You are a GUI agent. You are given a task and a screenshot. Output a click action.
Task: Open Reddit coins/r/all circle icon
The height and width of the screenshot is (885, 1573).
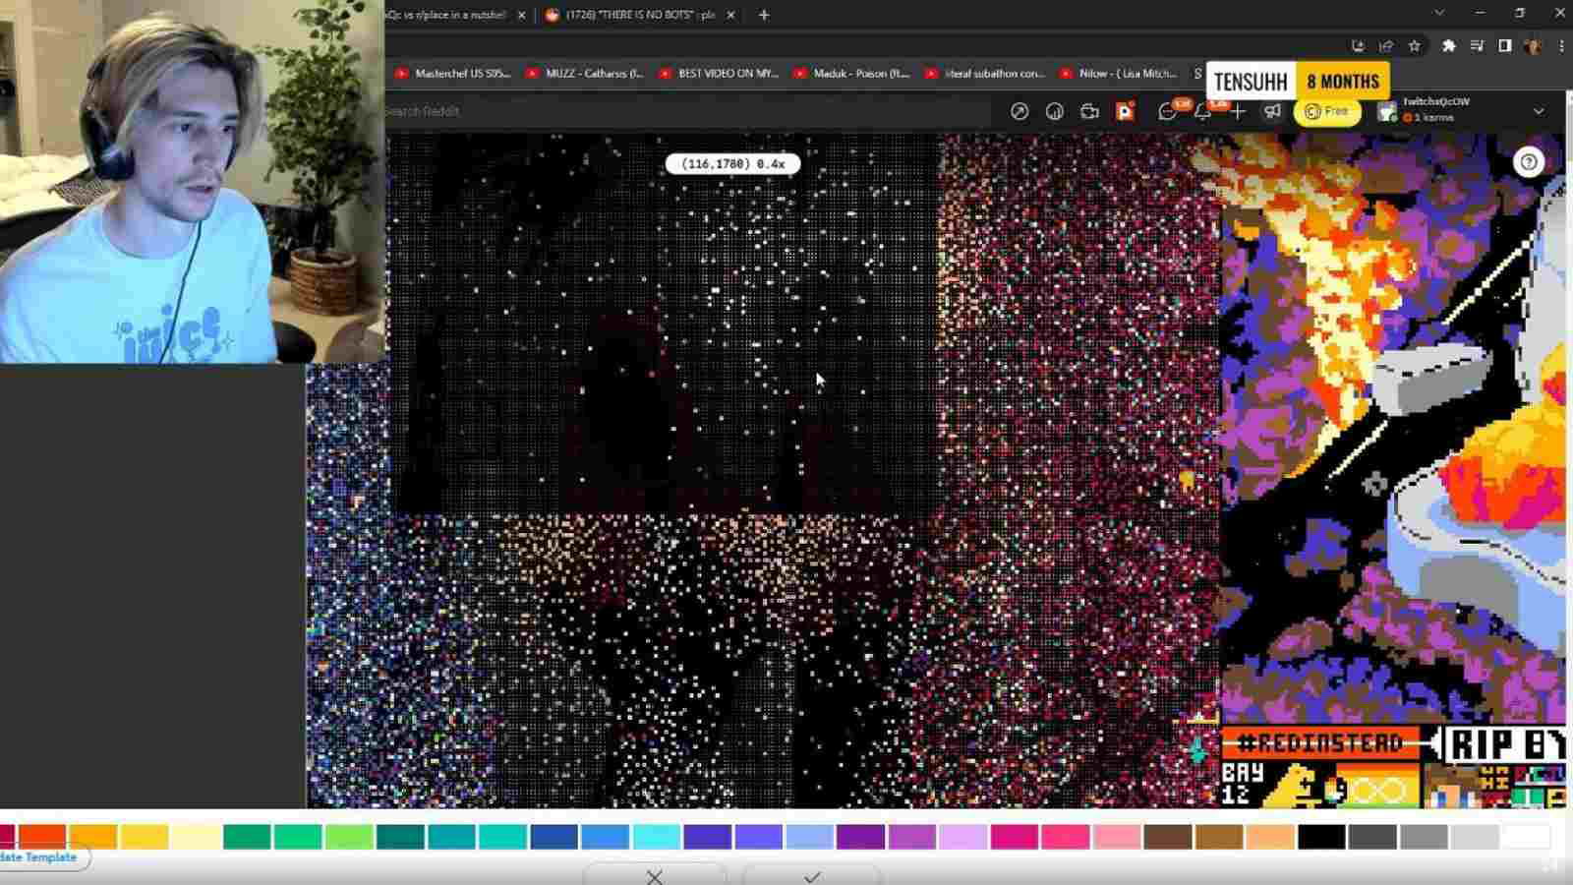(x=1055, y=111)
